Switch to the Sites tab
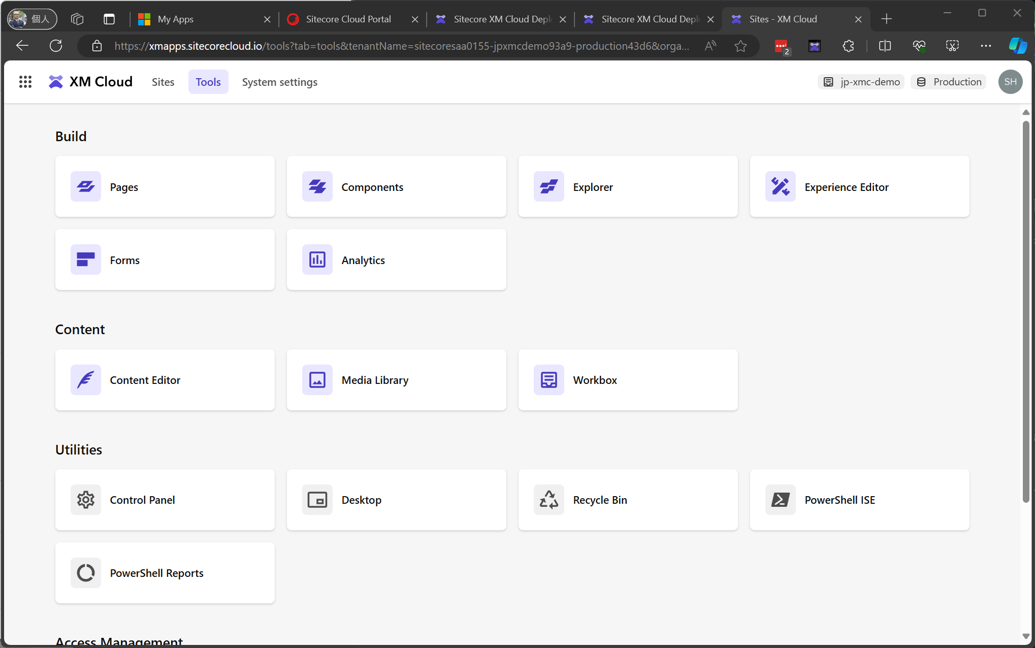The width and height of the screenshot is (1035, 648). click(163, 82)
